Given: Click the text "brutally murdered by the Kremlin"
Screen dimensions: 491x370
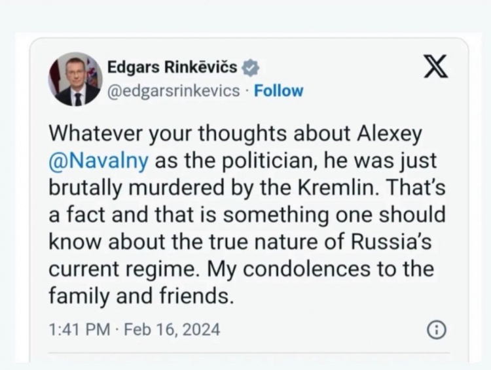Looking at the screenshot, I should pos(211,188).
